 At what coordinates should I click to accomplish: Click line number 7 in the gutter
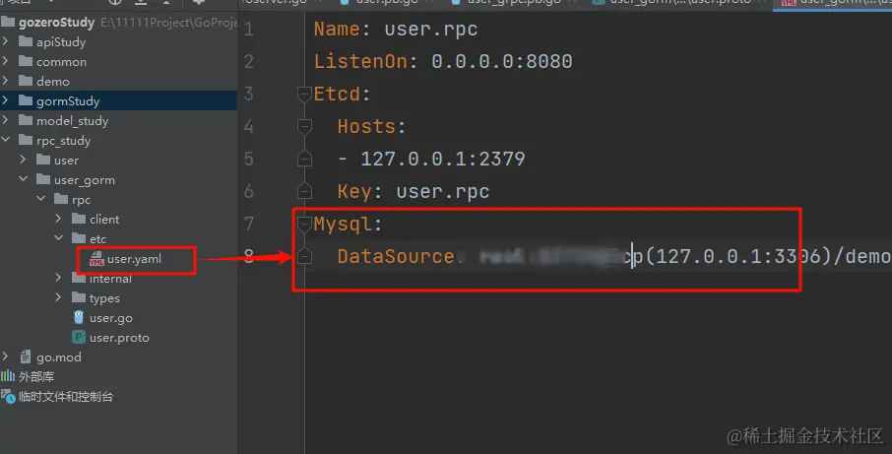click(249, 225)
